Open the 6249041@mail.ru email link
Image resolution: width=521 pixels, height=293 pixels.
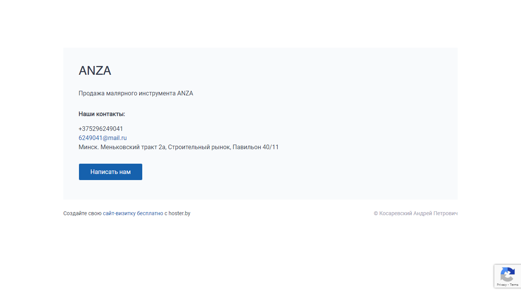click(x=103, y=138)
